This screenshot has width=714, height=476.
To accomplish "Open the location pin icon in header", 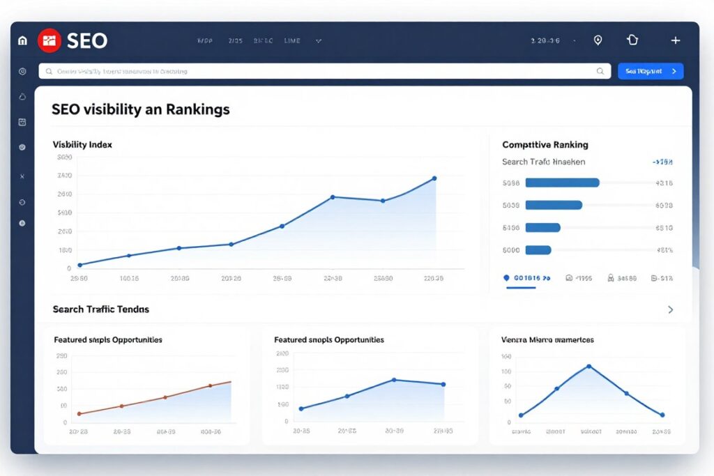I will point(598,40).
